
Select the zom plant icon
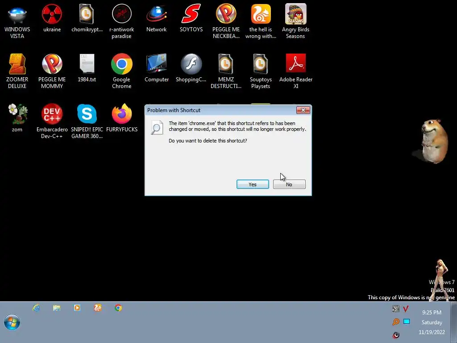coord(17,118)
